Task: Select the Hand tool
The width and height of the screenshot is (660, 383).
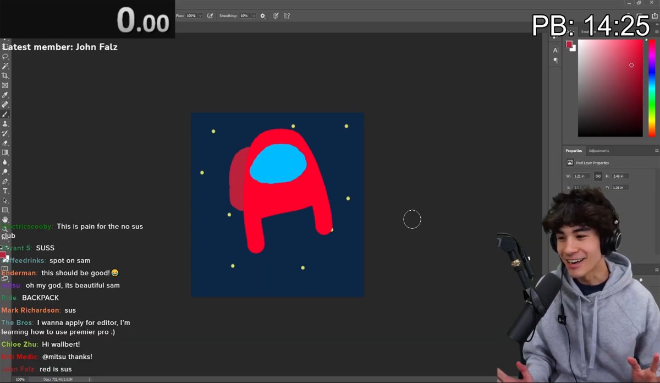Action: [x=5, y=220]
